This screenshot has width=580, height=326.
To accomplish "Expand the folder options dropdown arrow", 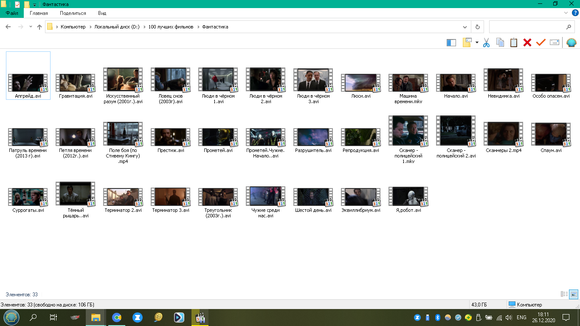I will pyautogui.click(x=477, y=42).
